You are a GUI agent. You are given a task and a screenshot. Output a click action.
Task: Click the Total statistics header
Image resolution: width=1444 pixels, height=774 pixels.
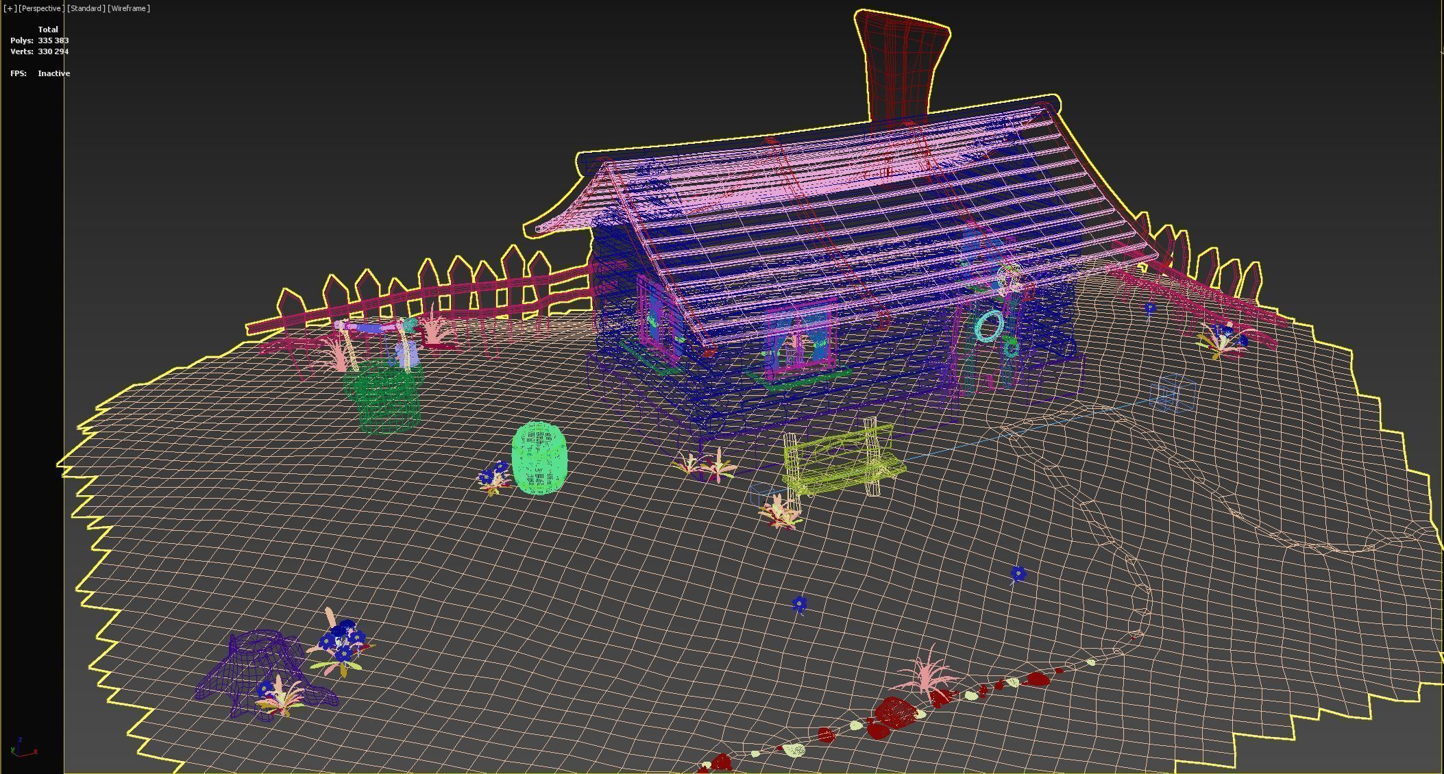click(x=48, y=29)
